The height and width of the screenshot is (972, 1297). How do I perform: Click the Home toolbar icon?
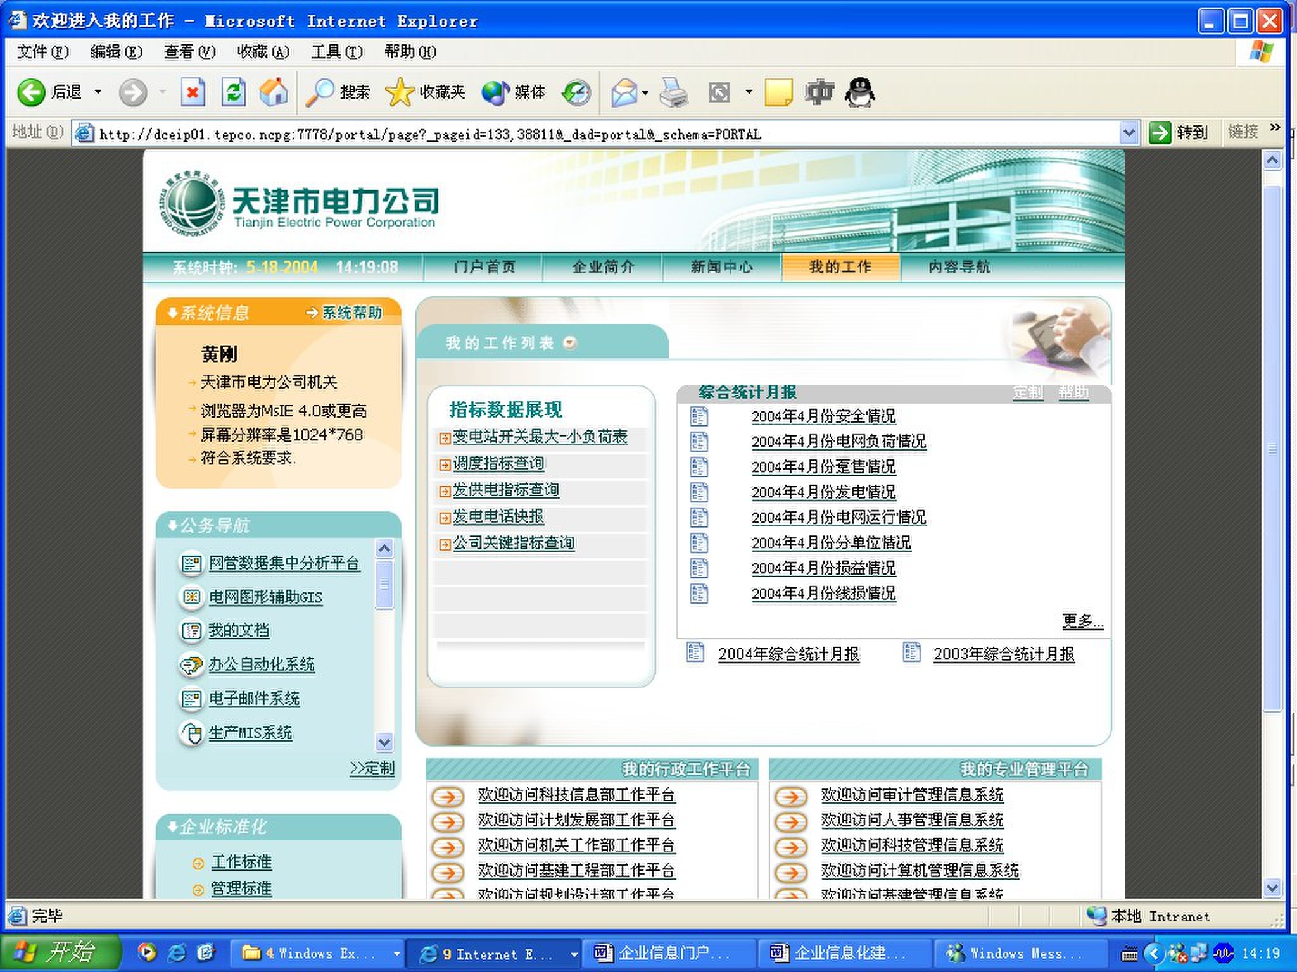[x=274, y=92]
